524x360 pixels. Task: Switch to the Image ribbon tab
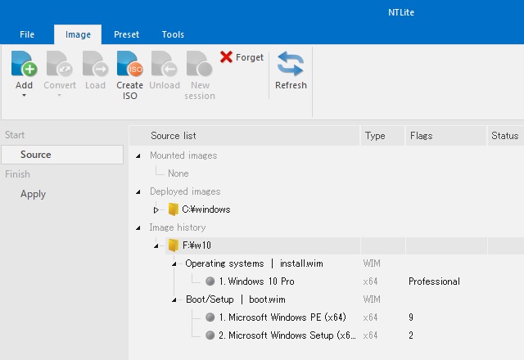pyautogui.click(x=78, y=34)
